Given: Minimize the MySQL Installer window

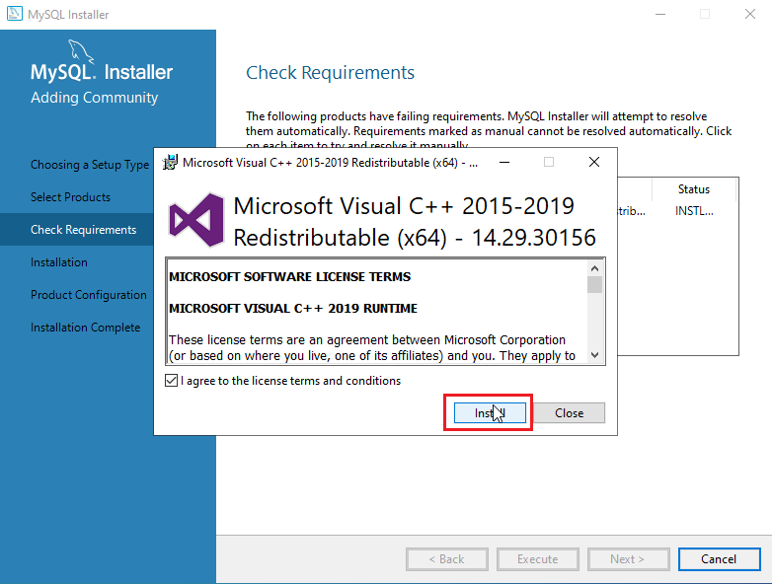Looking at the screenshot, I should 660,14.
